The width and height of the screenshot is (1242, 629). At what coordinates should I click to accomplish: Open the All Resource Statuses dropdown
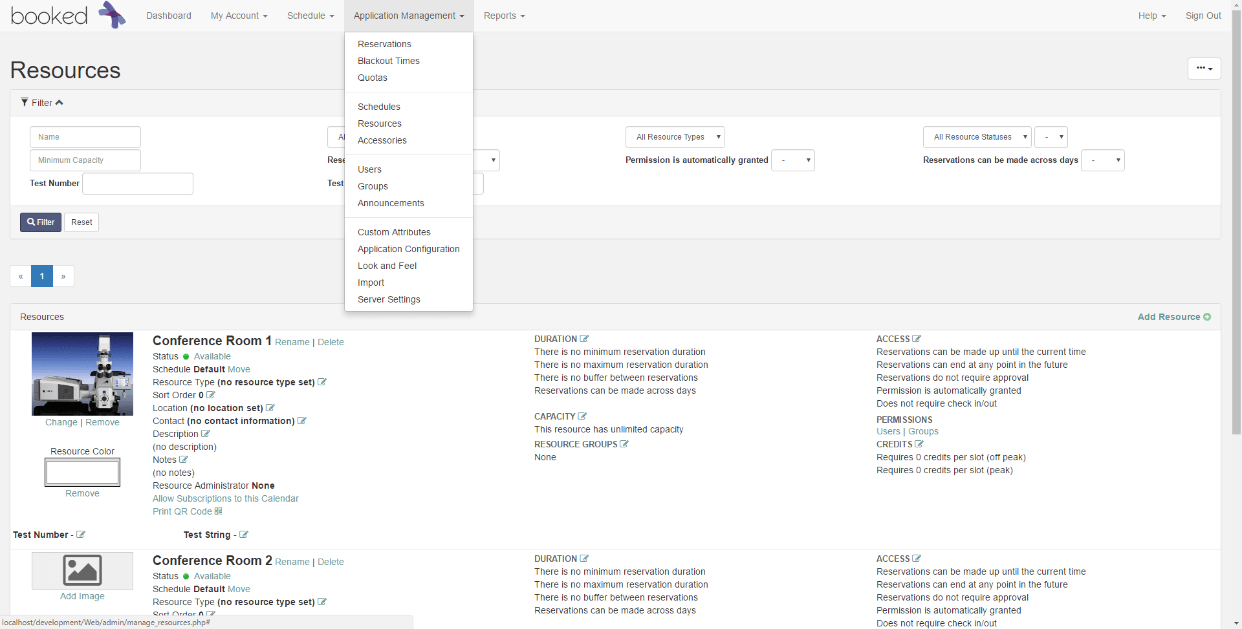pos(977,136)
